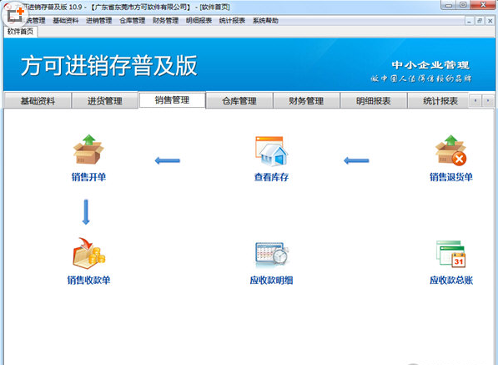Switch to the 财务管理 tab
The image size is (498, 365).
(306, 101)
